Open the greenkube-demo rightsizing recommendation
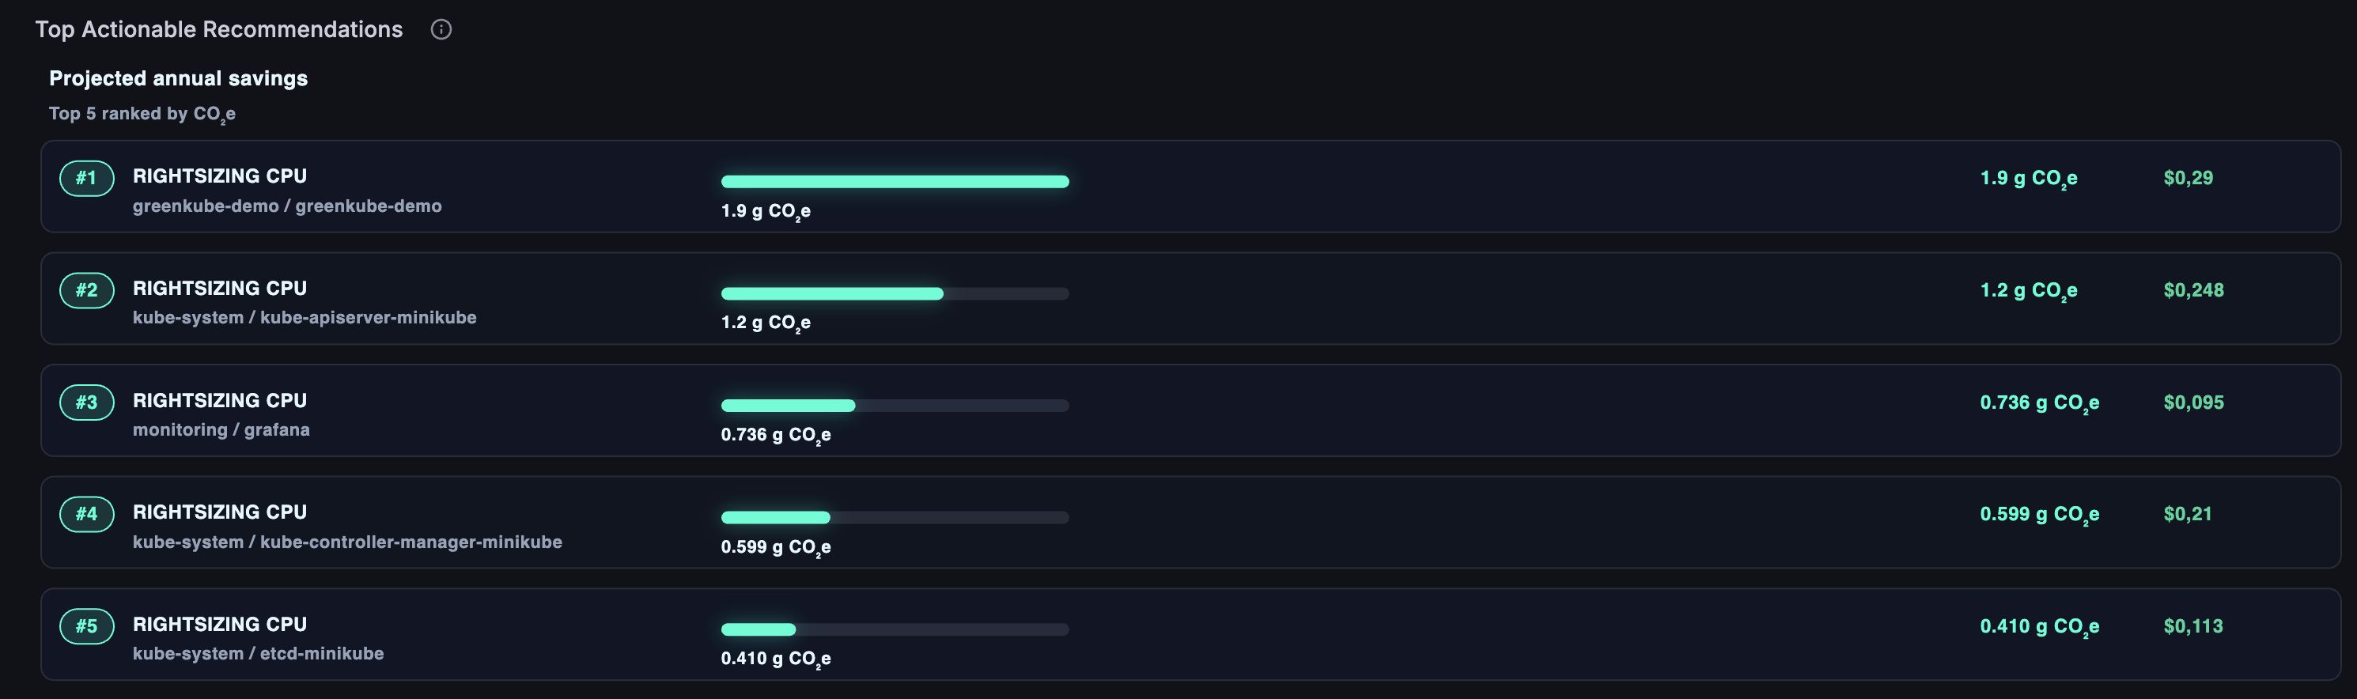This screenshot has height=699, width=2357. 1190,187
